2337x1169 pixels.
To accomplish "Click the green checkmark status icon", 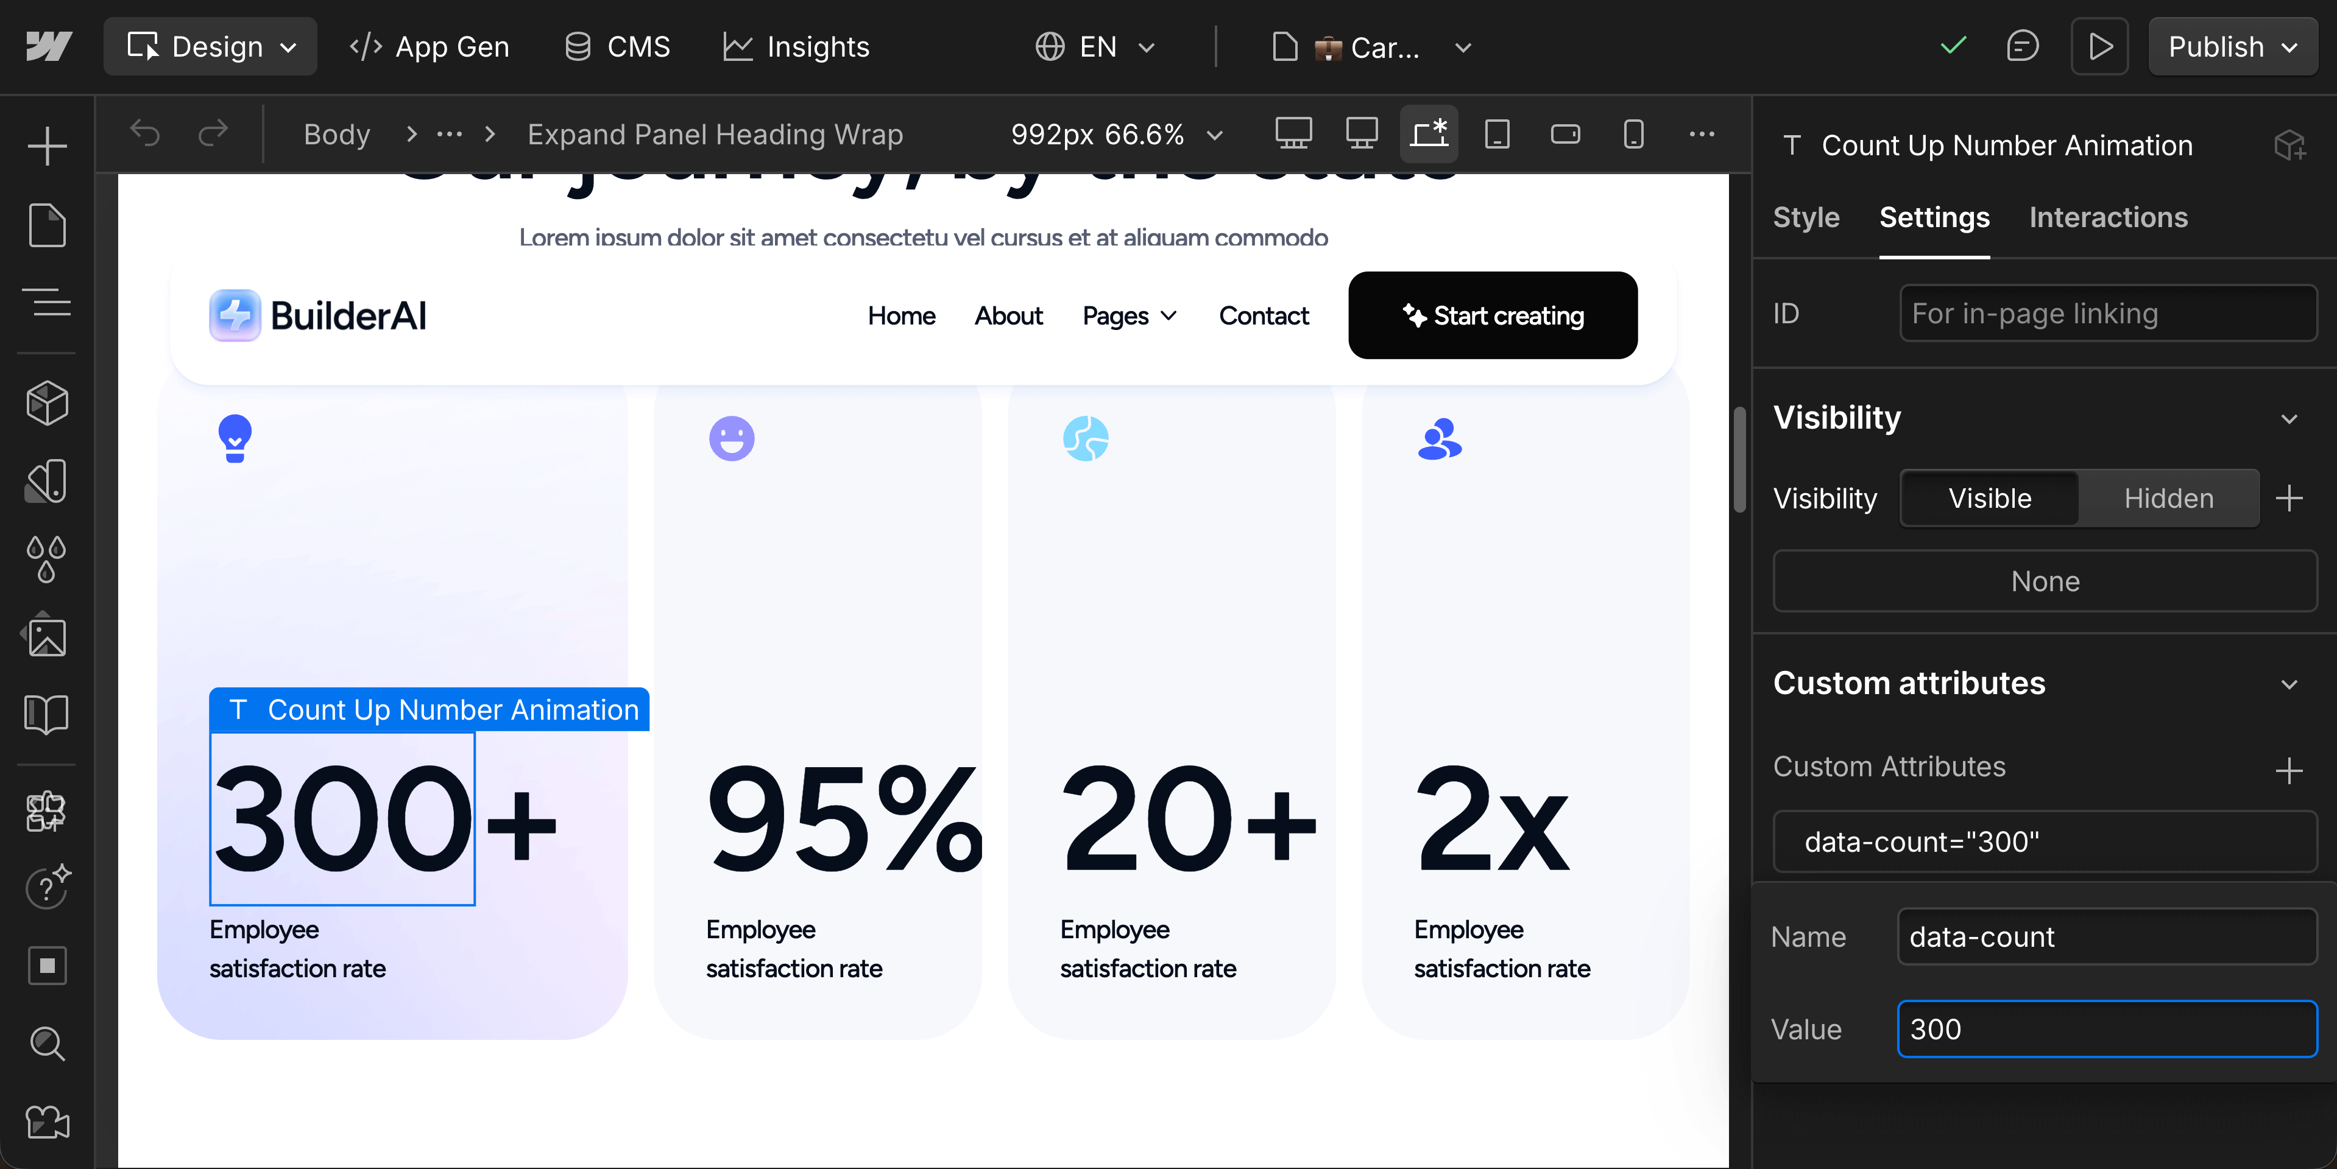I will 1953,45.
